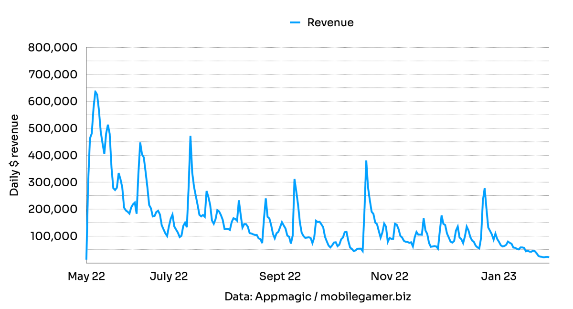Click the Daily $ revenue axis title
The height and width of the screenshot is (309, 573).
click(x=14, y=155)
